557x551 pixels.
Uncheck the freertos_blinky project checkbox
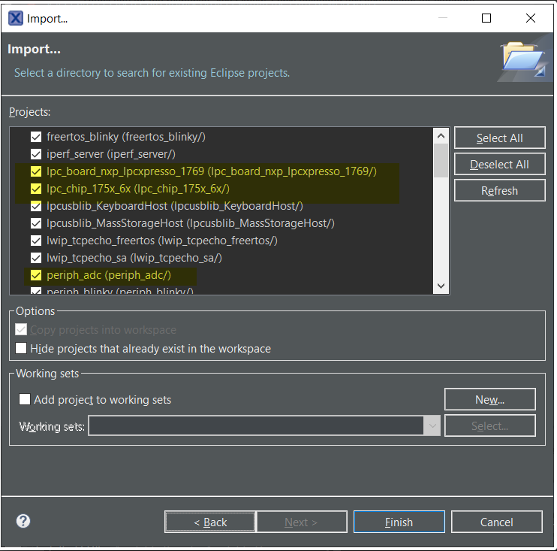coord(36,137)
